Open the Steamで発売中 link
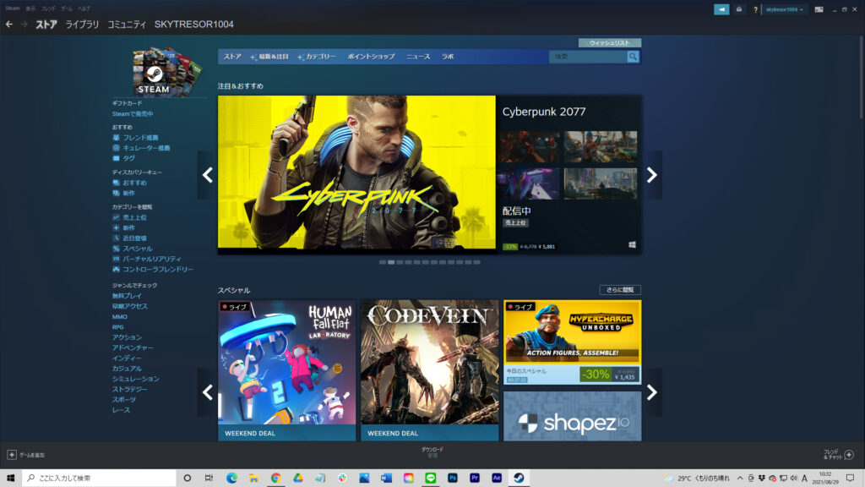The height and width of the screenshot is (487, 865). tap(133, 114)
